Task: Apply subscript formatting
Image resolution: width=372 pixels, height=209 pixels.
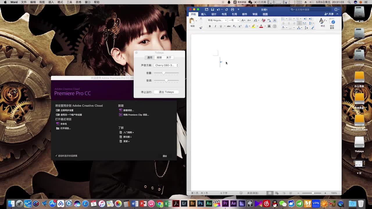Action: [x=235, y=26]
